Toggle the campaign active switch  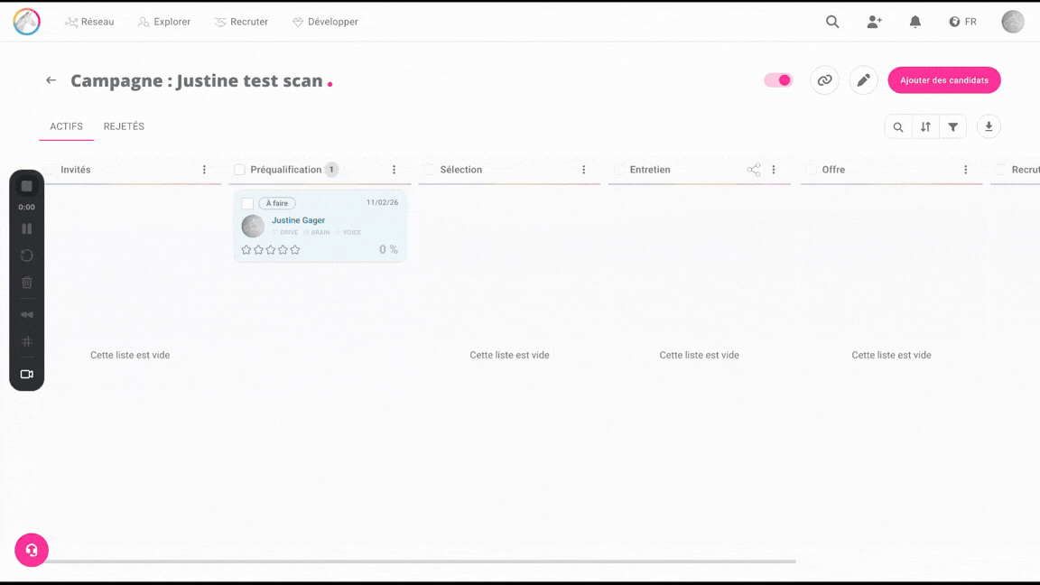pyautogui.click(x=778, y=80)
